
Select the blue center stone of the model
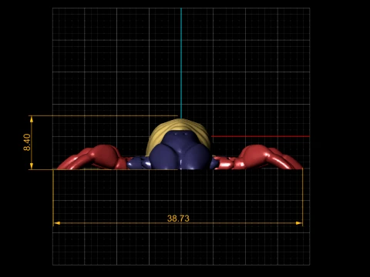tap(180, 151)
